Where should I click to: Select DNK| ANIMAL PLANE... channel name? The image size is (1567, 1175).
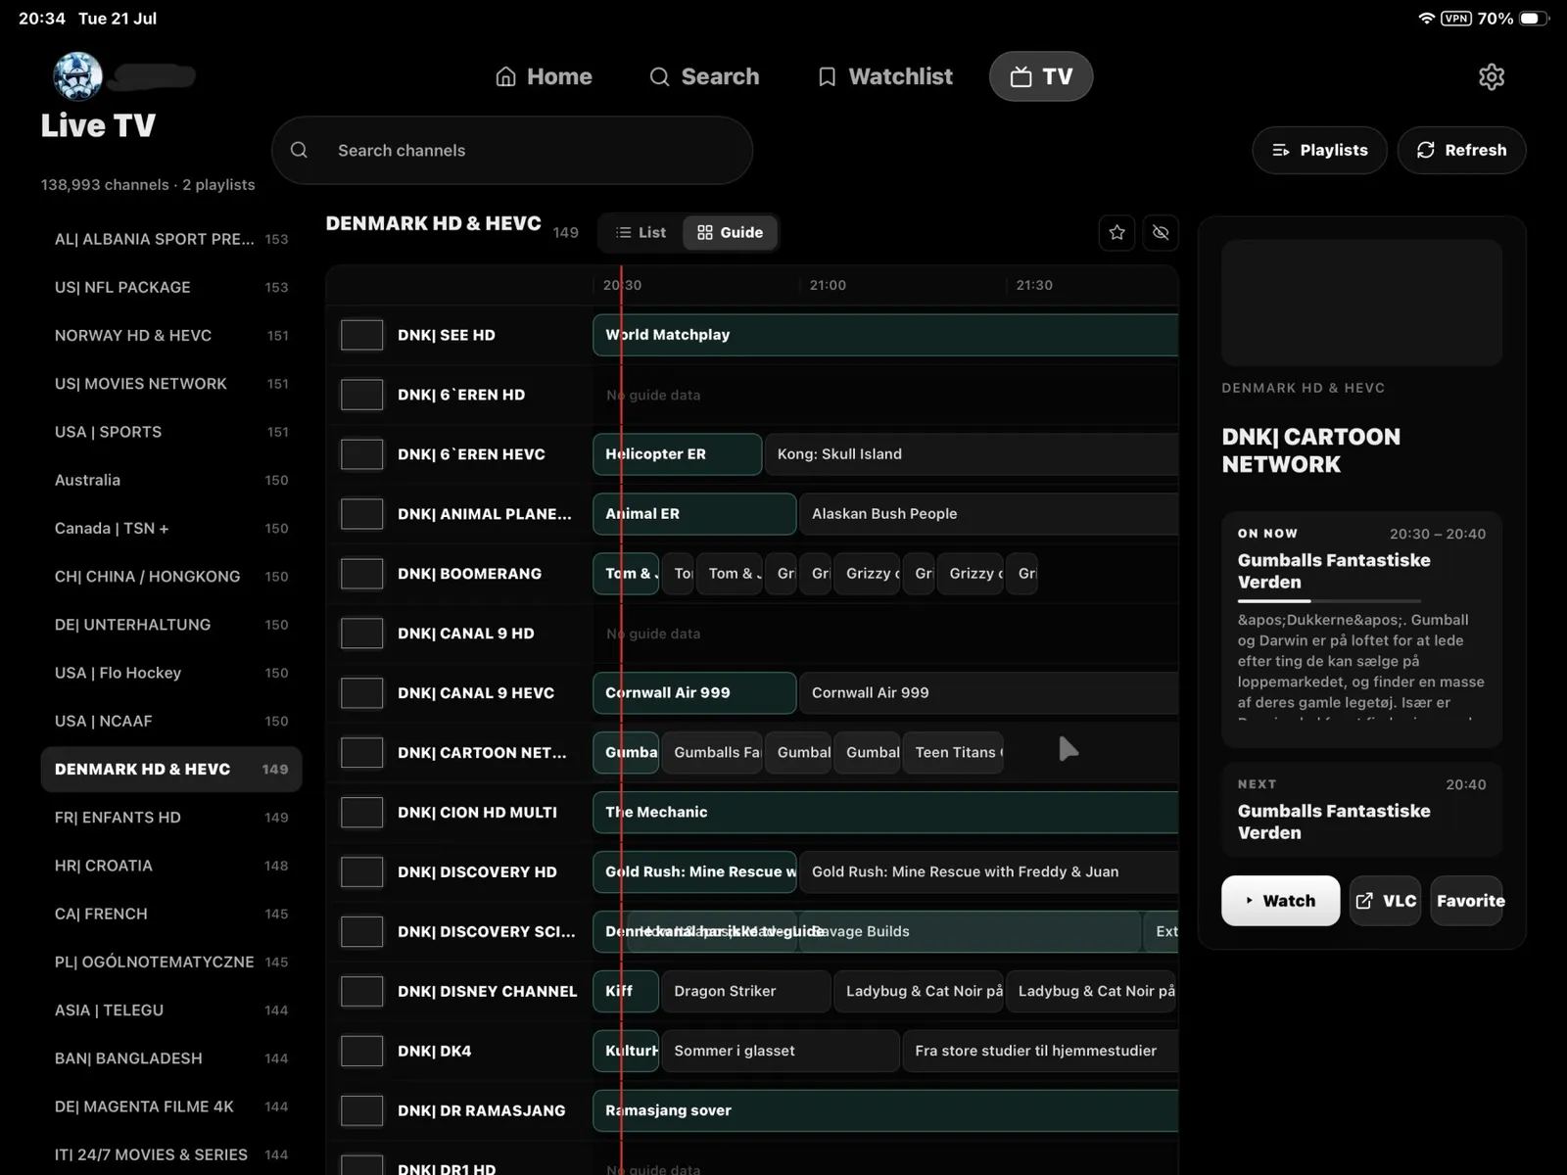click(x=485, y=514)
